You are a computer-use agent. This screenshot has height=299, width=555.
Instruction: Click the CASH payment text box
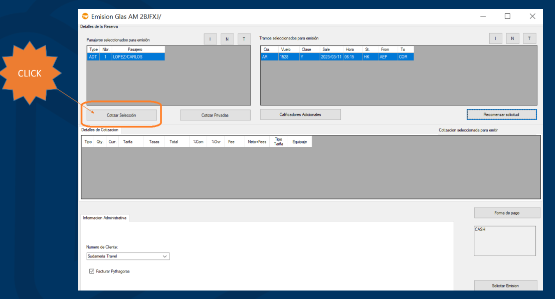[x=504, y=240]
